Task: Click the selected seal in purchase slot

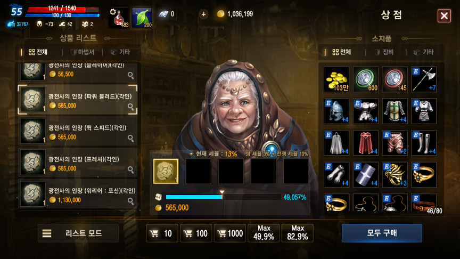Action: 166,172
